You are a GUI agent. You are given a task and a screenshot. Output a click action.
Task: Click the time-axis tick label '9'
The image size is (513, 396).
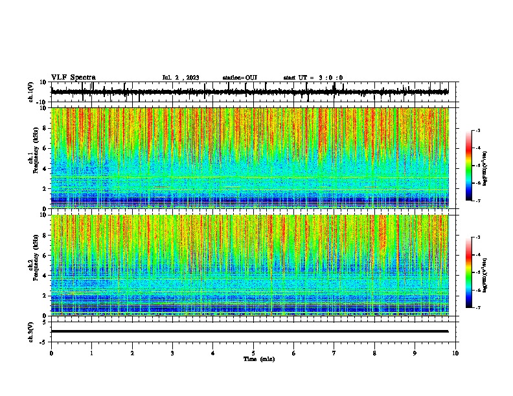415,353
